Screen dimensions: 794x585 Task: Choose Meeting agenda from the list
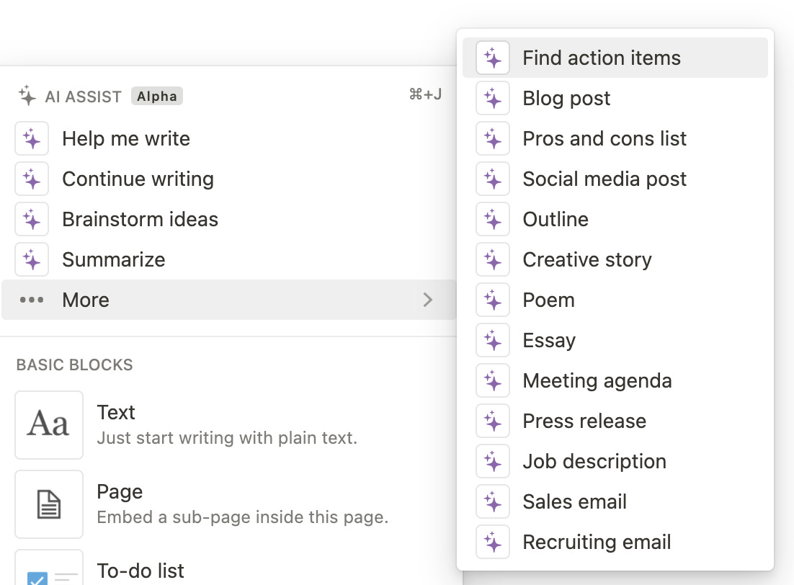pos(597,381)
